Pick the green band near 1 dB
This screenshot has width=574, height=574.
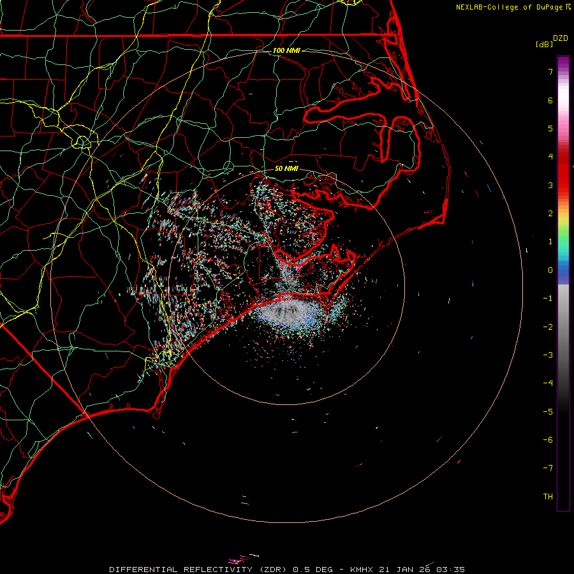[563, 241]
